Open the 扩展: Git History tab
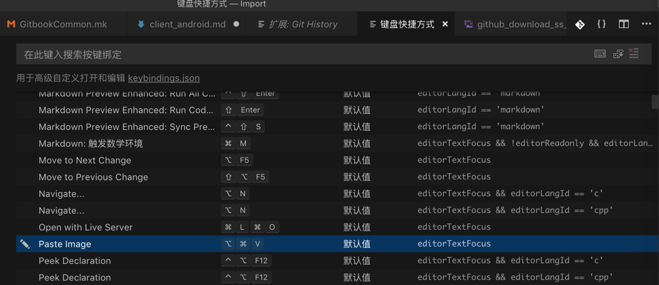This screenshot has height=285, width=659. tap(303, 24)
